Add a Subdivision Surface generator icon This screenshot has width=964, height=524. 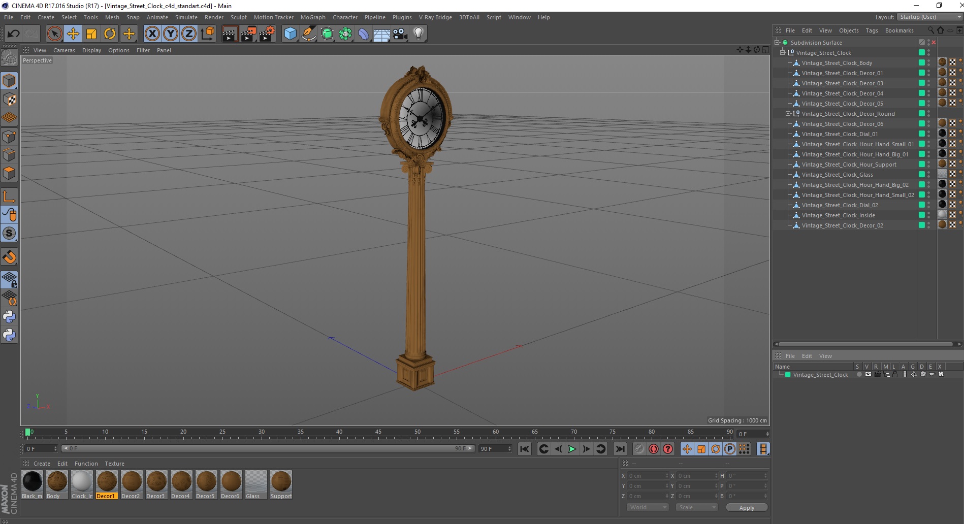(x=327, y=34)
